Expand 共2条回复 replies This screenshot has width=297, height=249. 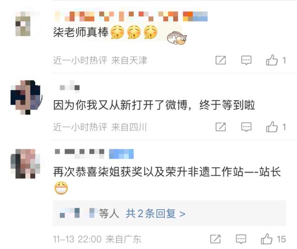coord(155,214)
